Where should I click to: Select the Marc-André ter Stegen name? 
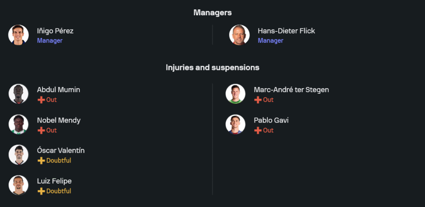tap(291, 90)
